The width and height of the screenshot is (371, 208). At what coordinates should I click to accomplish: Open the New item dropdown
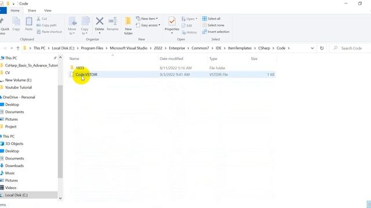click(x=147, y=18)
